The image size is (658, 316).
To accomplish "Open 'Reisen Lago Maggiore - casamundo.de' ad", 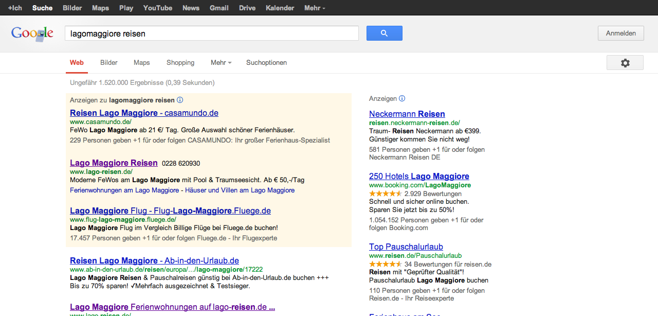I will click(144, 113).
